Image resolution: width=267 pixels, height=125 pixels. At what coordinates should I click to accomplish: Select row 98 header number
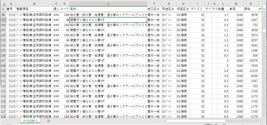(3, 15)
